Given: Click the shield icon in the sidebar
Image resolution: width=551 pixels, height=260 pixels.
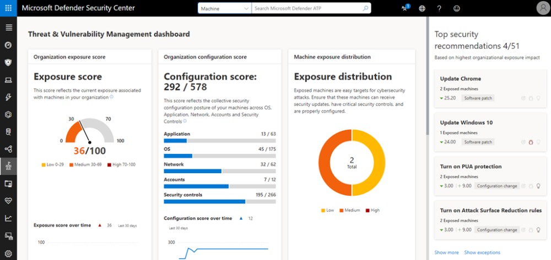Looking at the screenshot, I should point(8,63).
